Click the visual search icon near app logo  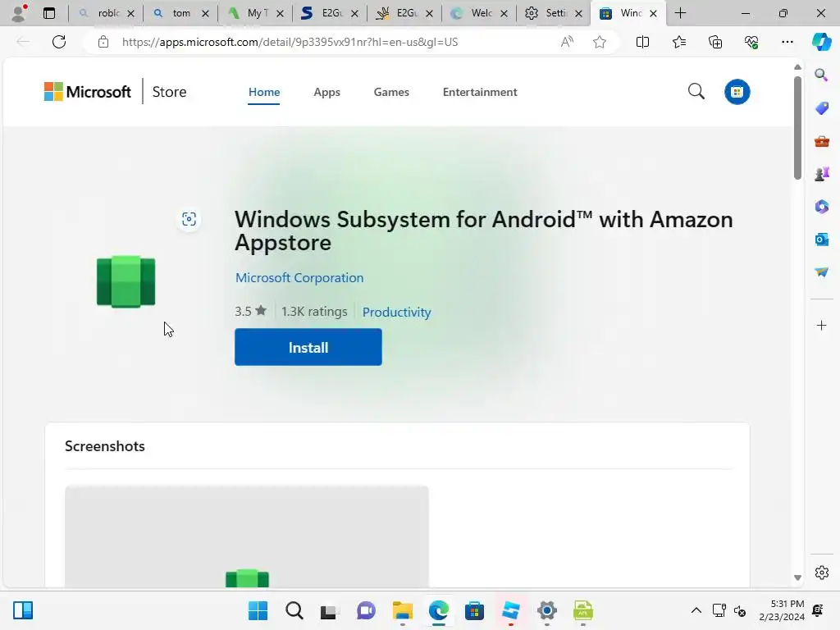[189, 218]
